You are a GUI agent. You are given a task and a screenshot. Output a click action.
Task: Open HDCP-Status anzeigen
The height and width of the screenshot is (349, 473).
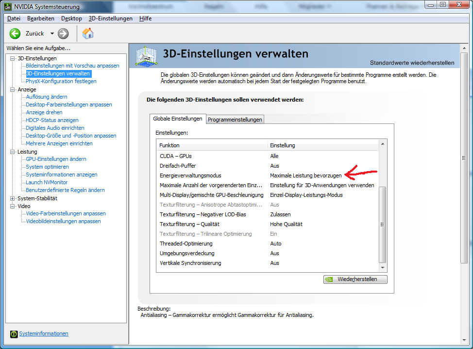click(52, 120)
